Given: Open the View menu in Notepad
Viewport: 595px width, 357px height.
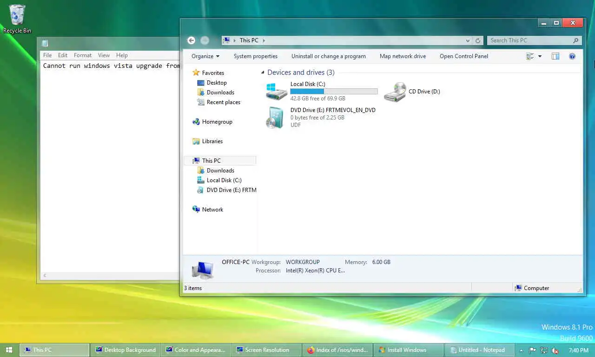Looking at the screenshot, I should 104,55.
